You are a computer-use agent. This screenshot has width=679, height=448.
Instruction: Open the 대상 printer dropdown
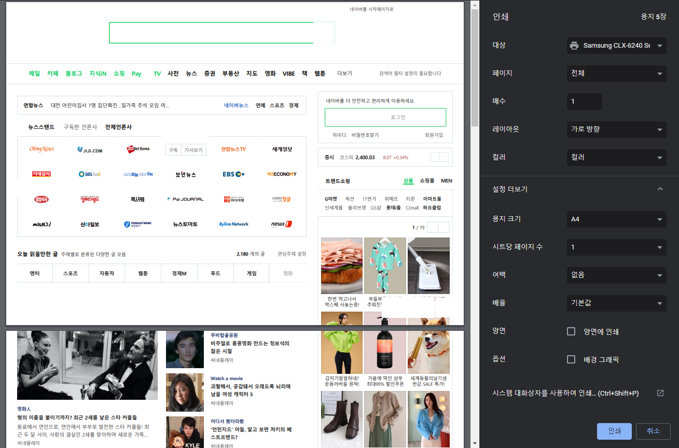click(x=616, y=46)
